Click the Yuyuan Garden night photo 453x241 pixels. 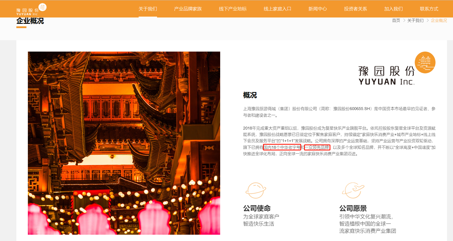click(x=124, y=143)
